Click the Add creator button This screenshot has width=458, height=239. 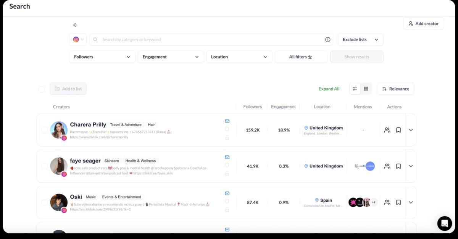coord(423,23)
